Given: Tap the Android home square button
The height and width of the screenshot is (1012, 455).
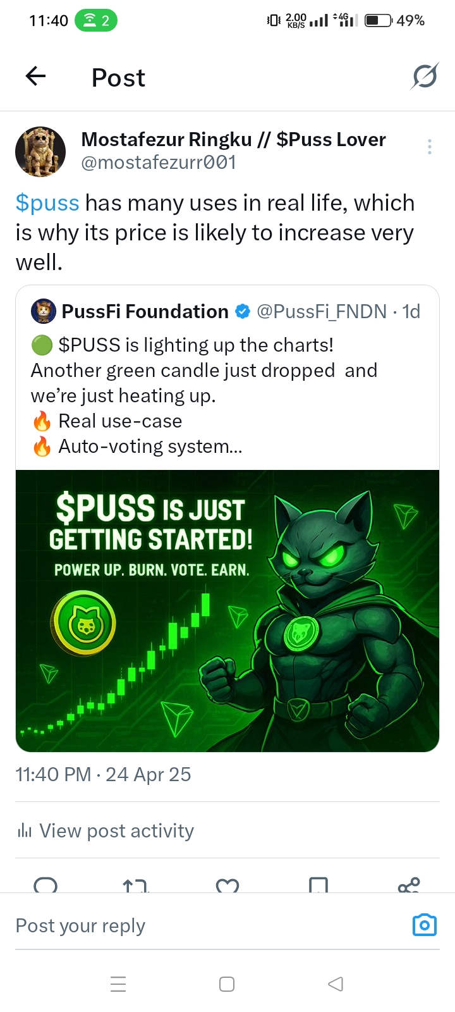Looking at the screenshot, I should point(227,984).
